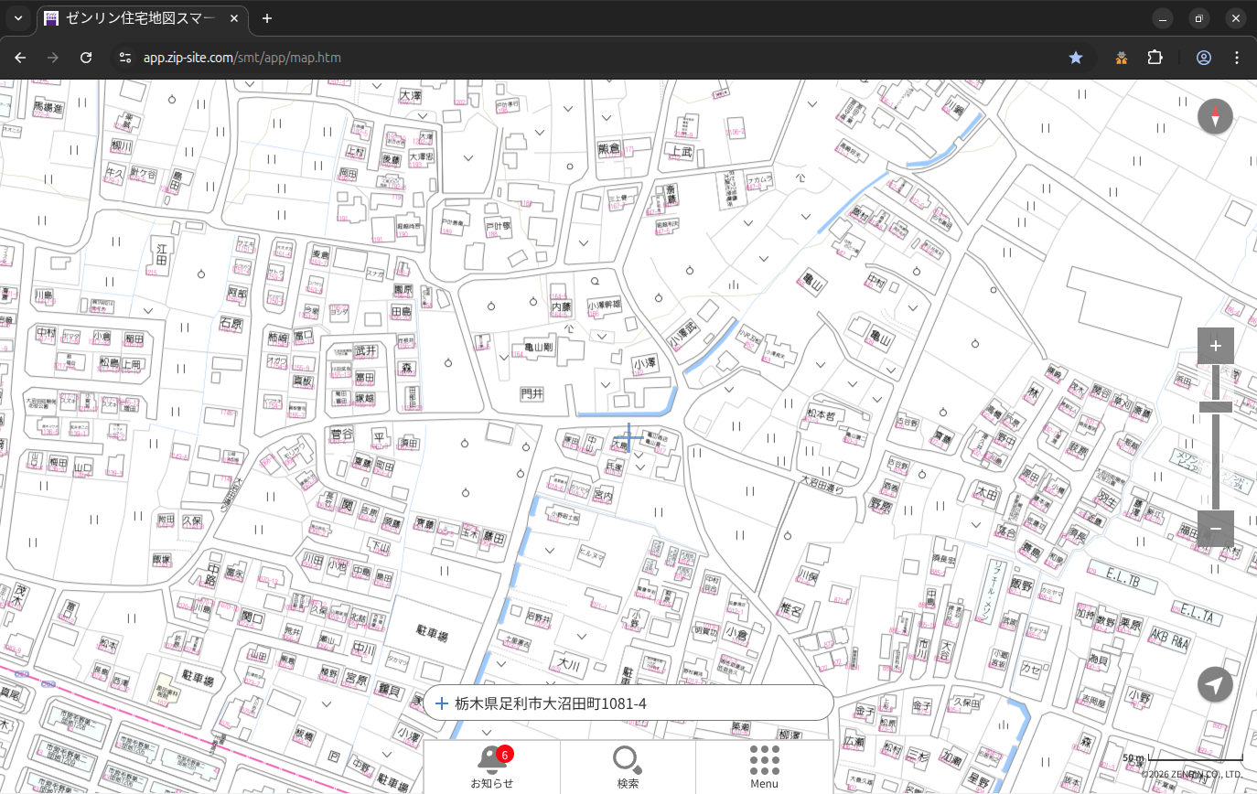
Task: Expand the tab search dropdown arrow
Action: [18, 18]
